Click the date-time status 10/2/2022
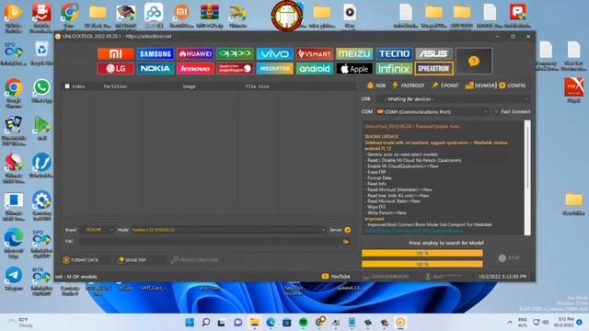589x331 pixels. point(502,277)
